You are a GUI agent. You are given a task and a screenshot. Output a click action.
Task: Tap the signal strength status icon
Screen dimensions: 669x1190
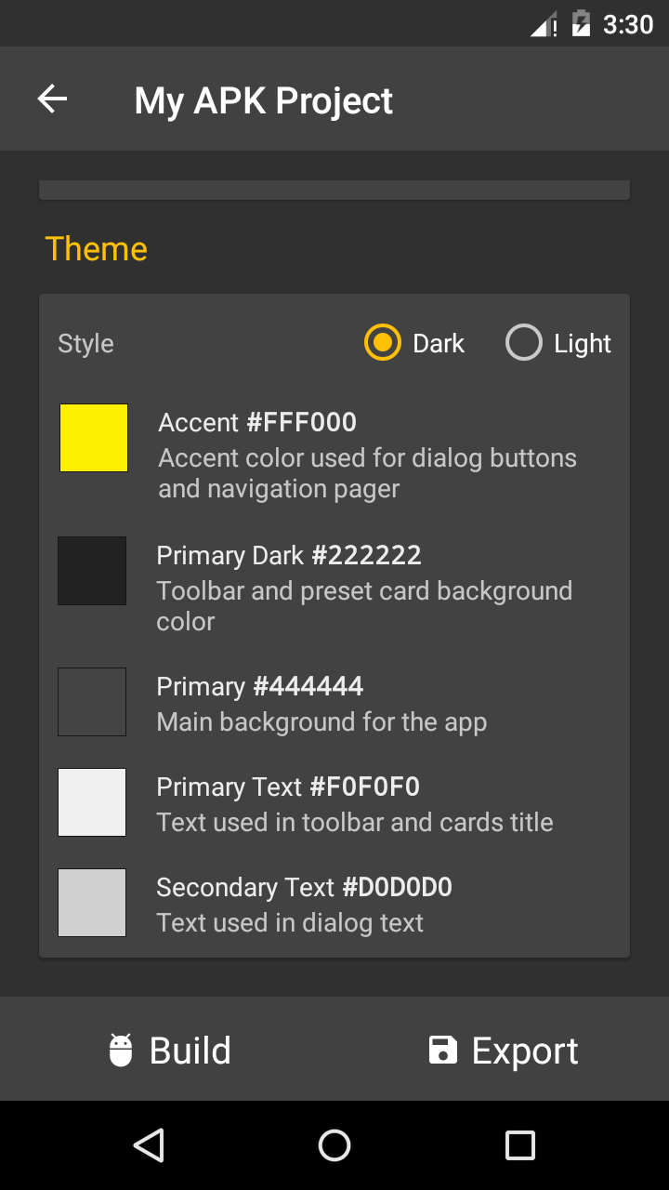[544, 24]
